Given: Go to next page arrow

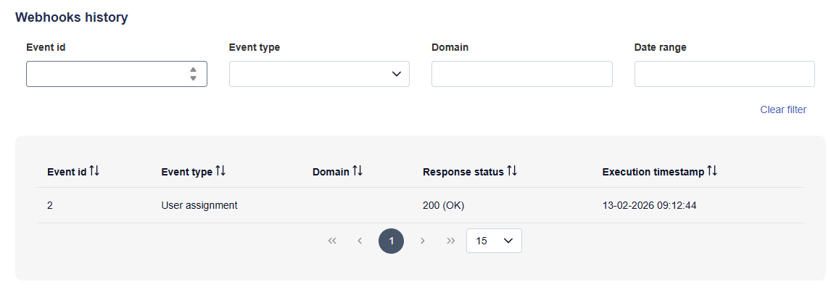Looking at the screenshot, I should [423, 241].
